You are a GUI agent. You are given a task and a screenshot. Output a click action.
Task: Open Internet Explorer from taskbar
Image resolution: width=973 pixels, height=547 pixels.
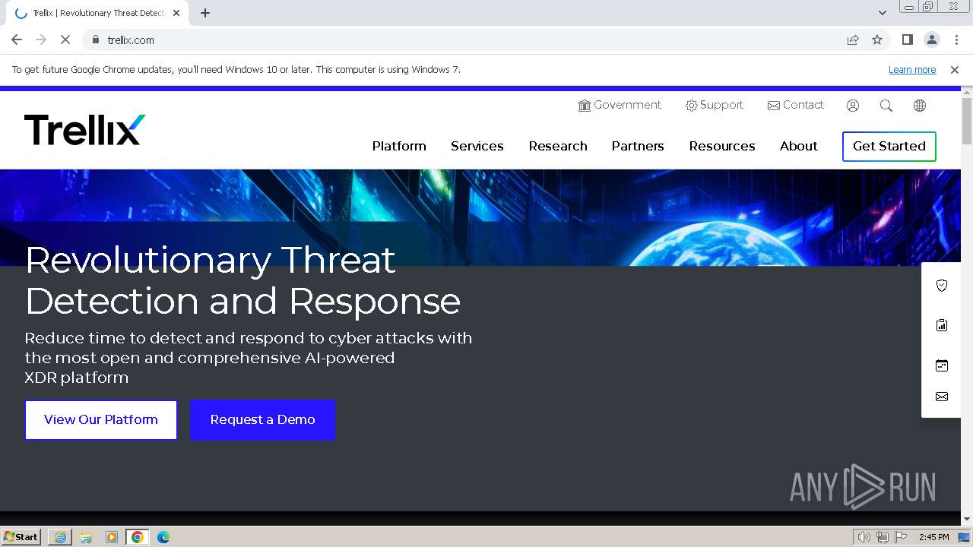coord(60,537)
